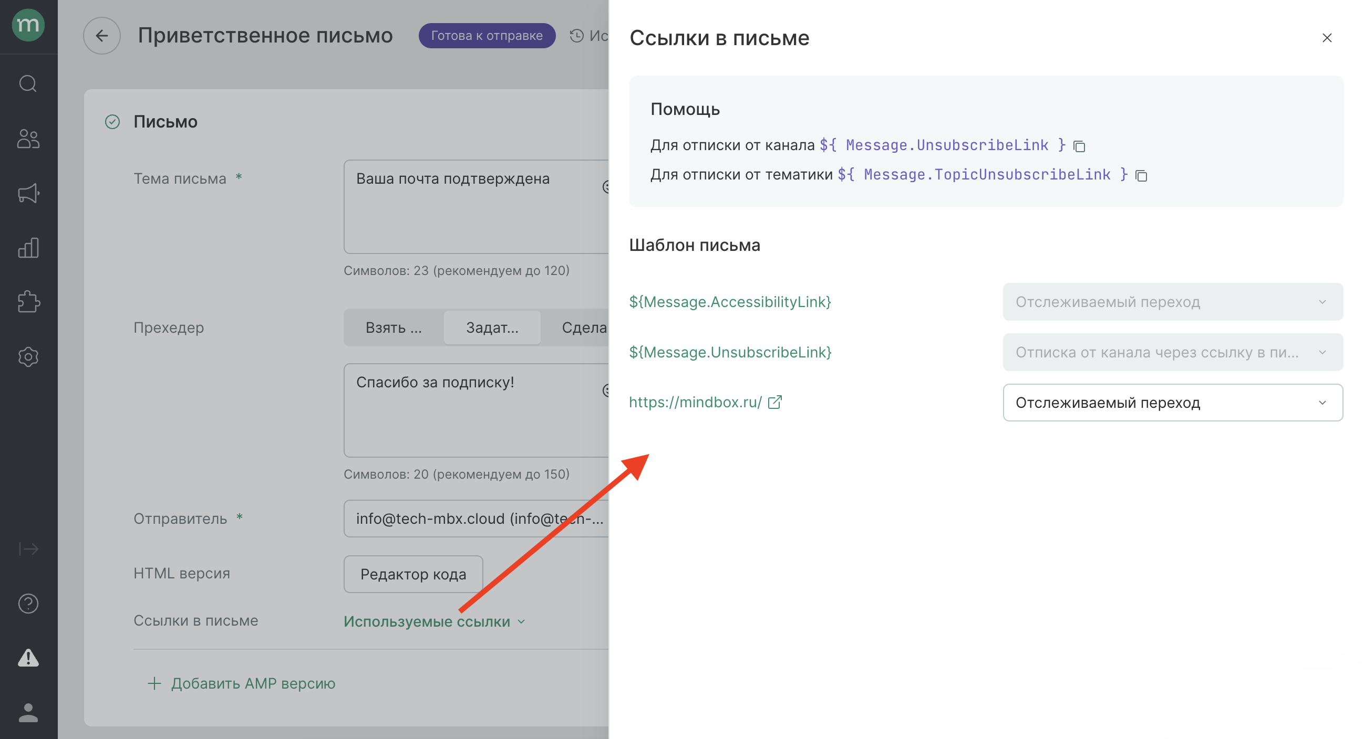This screenshot has width=1364, height=739.
Task: Copy the Message.TopicUnsubscribeLink variable
Action: [x=1141, y=176]
